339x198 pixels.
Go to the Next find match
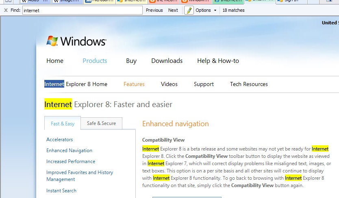point(173,10)
